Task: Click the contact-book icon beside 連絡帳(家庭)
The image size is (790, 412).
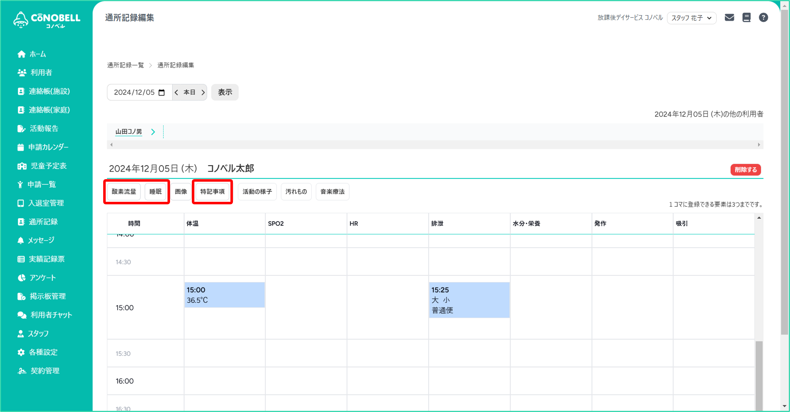Action: 21,110
